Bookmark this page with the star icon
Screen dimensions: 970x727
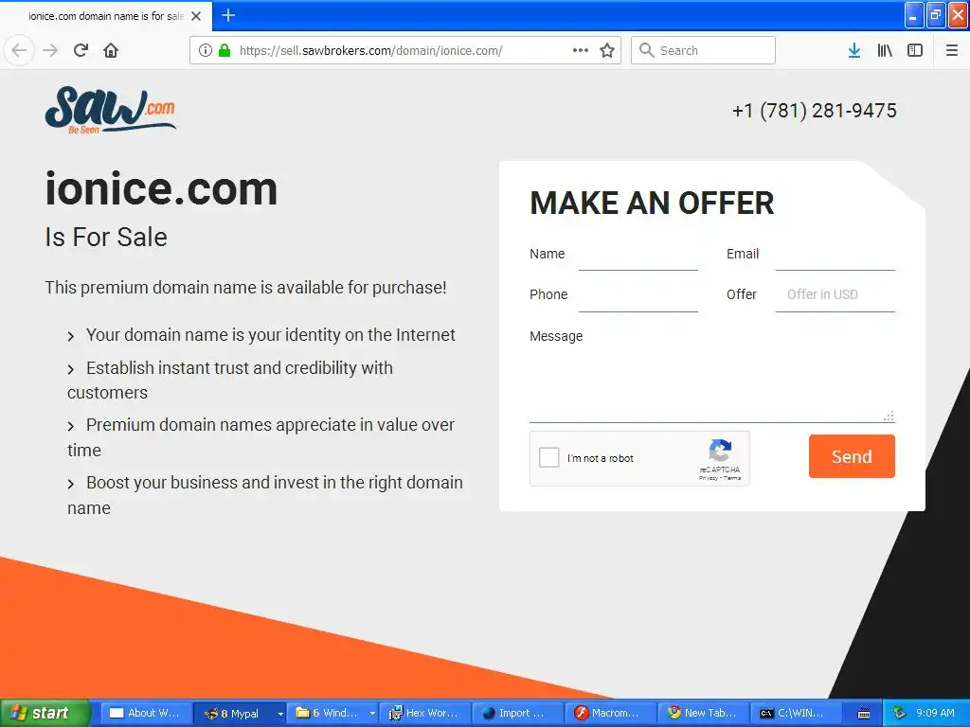(x=607, y=51)
